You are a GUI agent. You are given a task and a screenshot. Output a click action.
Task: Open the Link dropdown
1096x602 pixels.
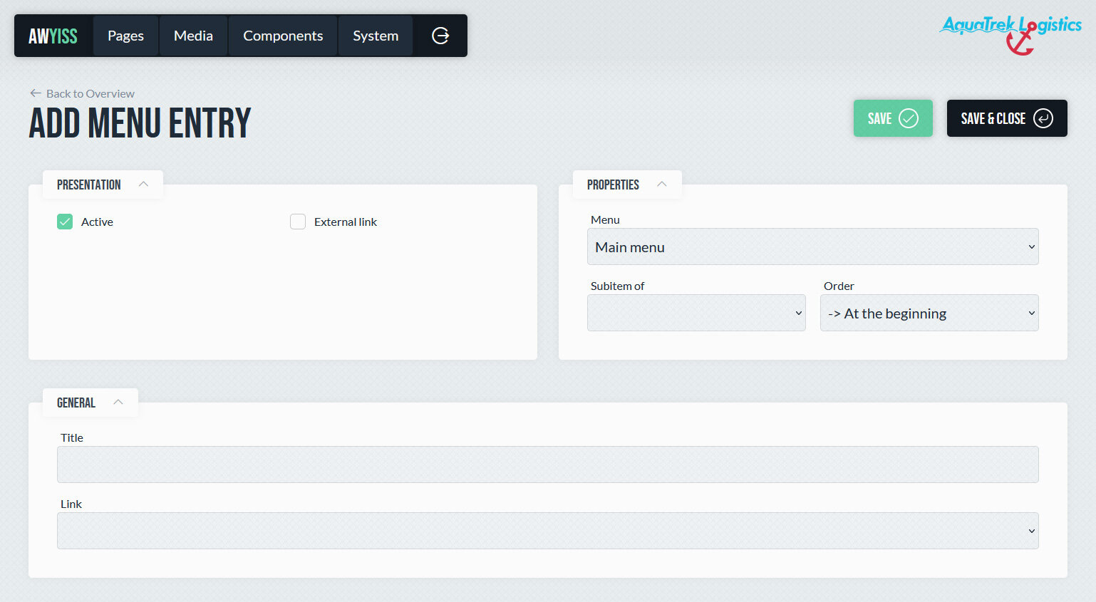[547, 531]
